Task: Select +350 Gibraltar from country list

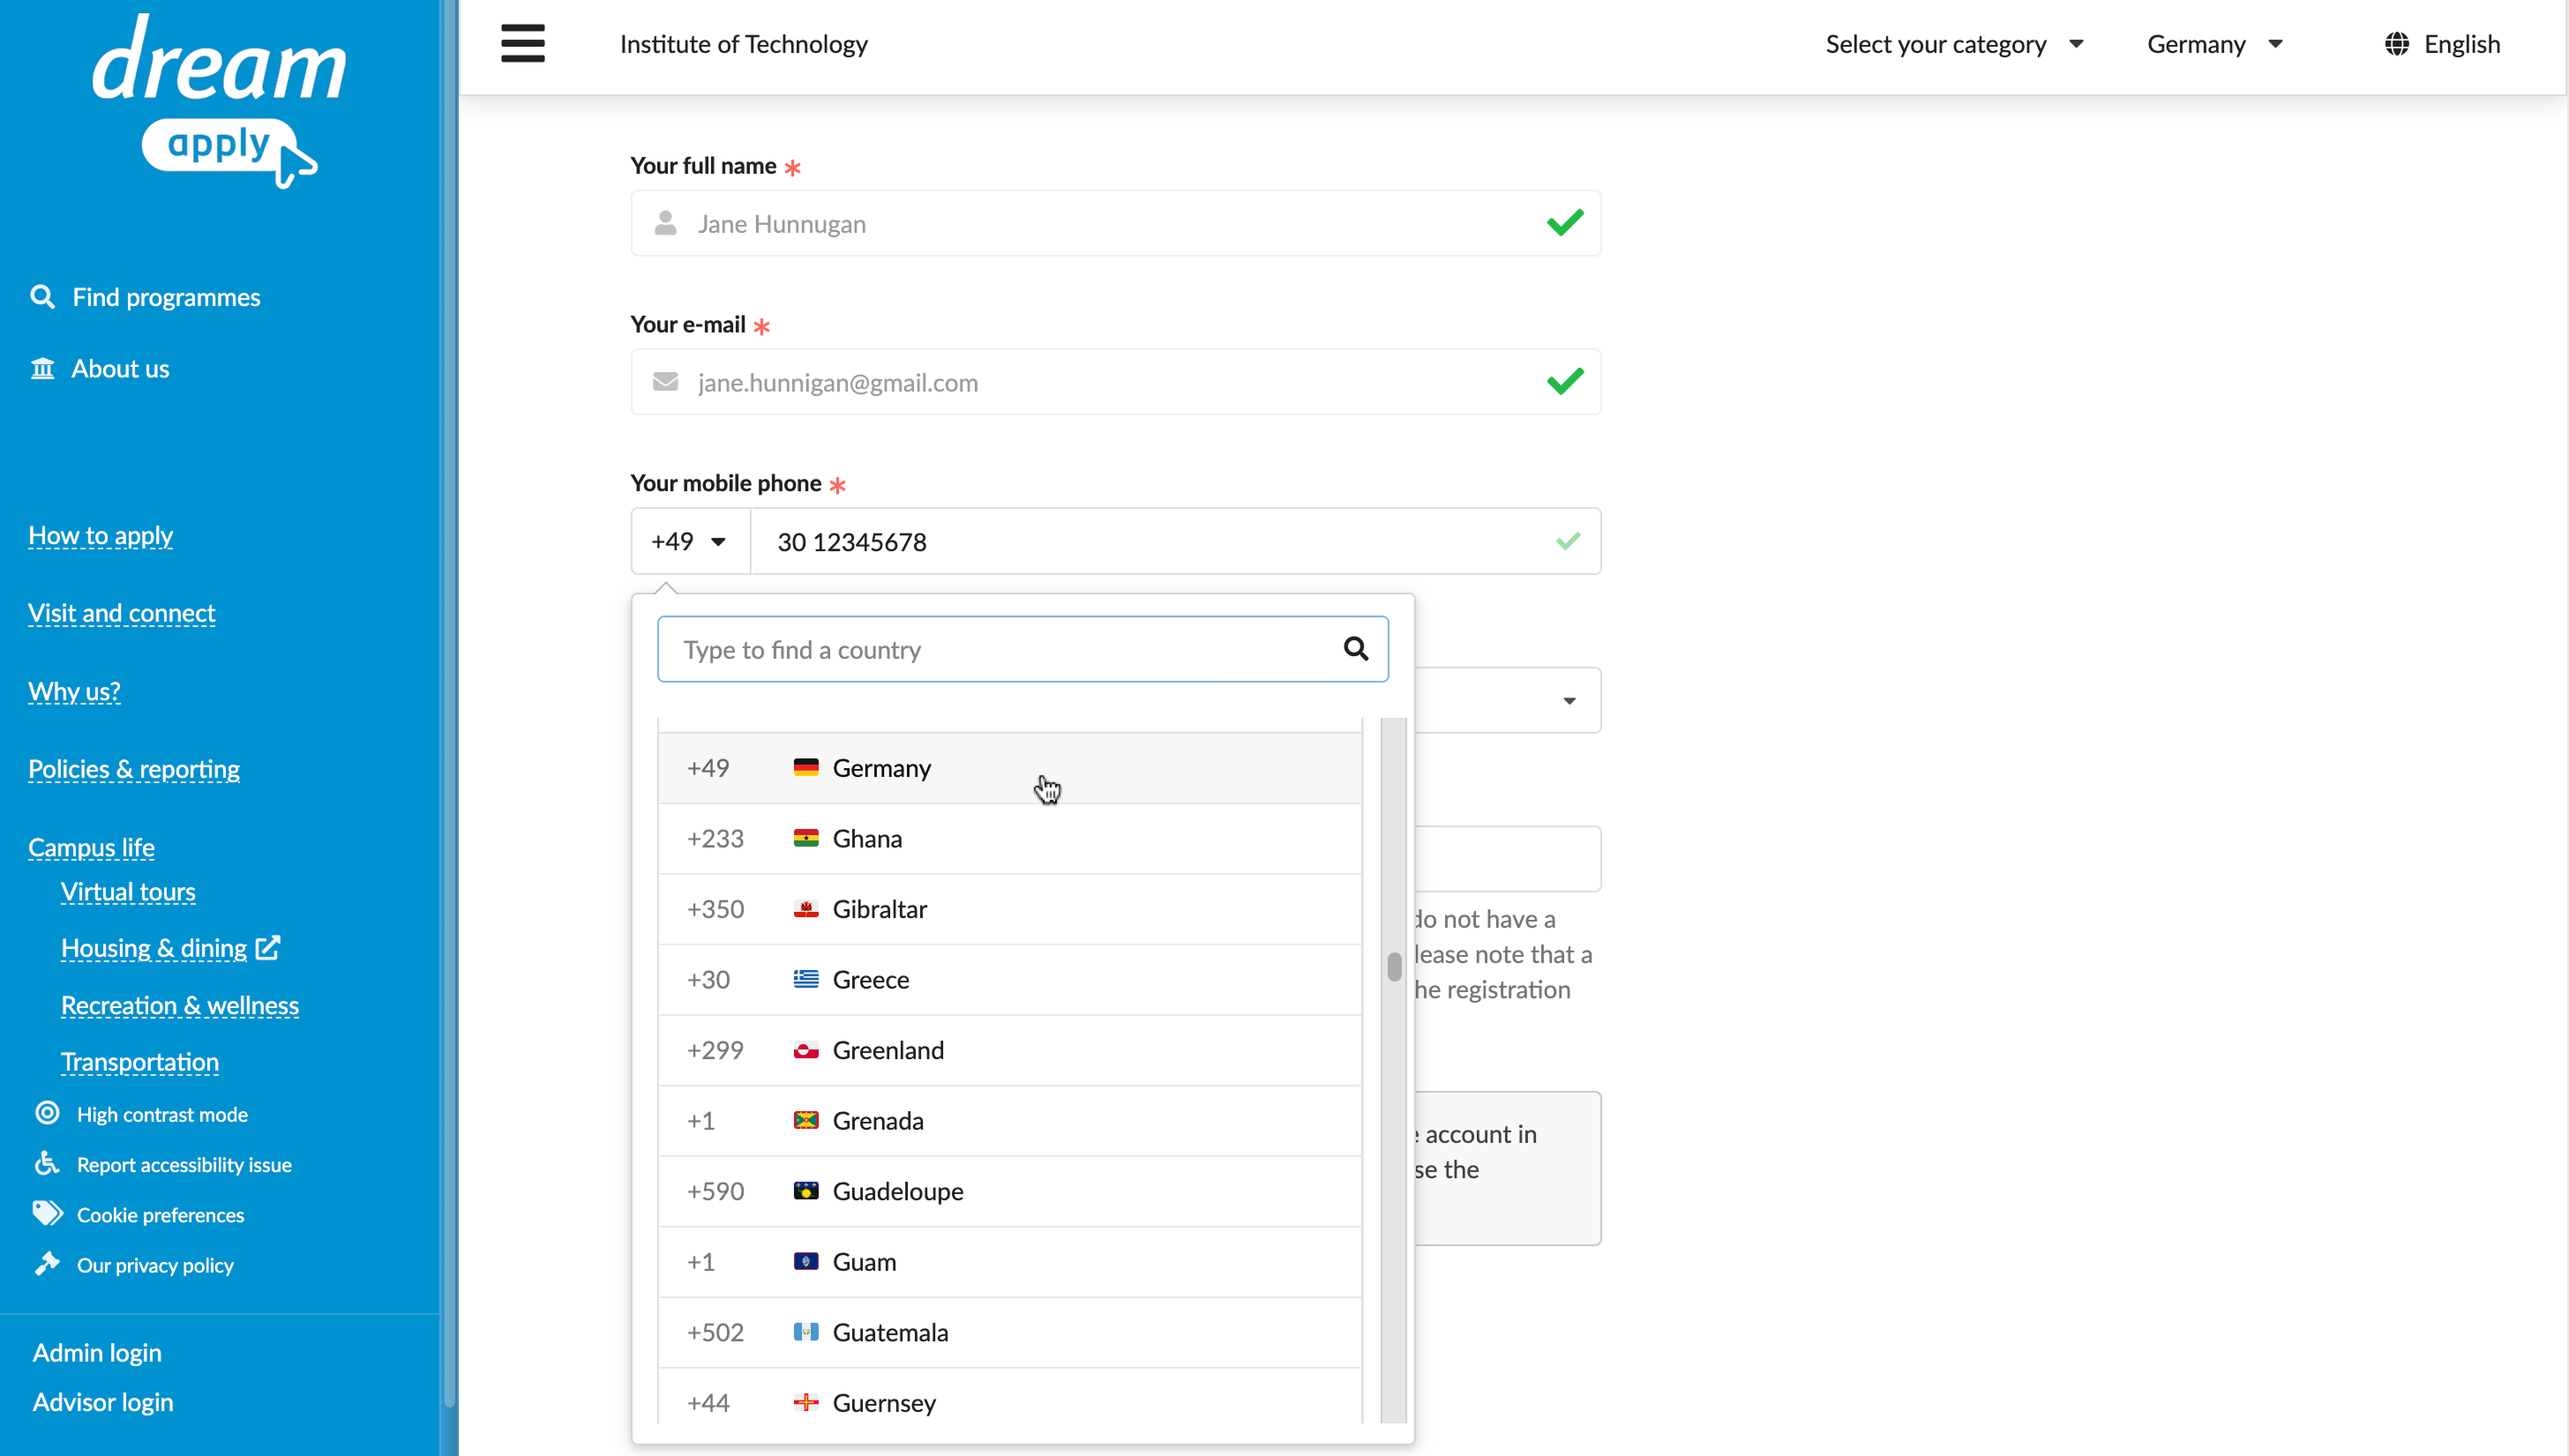Action: click(1008, 909)
